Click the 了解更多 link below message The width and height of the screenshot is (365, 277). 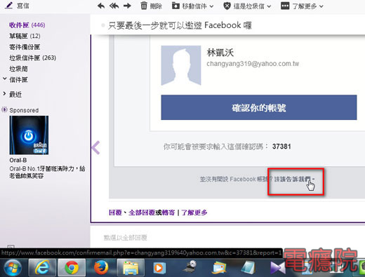[194, 212]
